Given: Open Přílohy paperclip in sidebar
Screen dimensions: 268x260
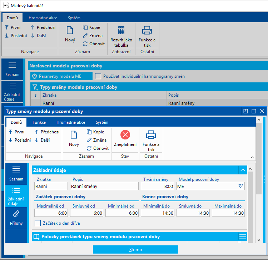Looking at the screenshot, I should point(16,218).
